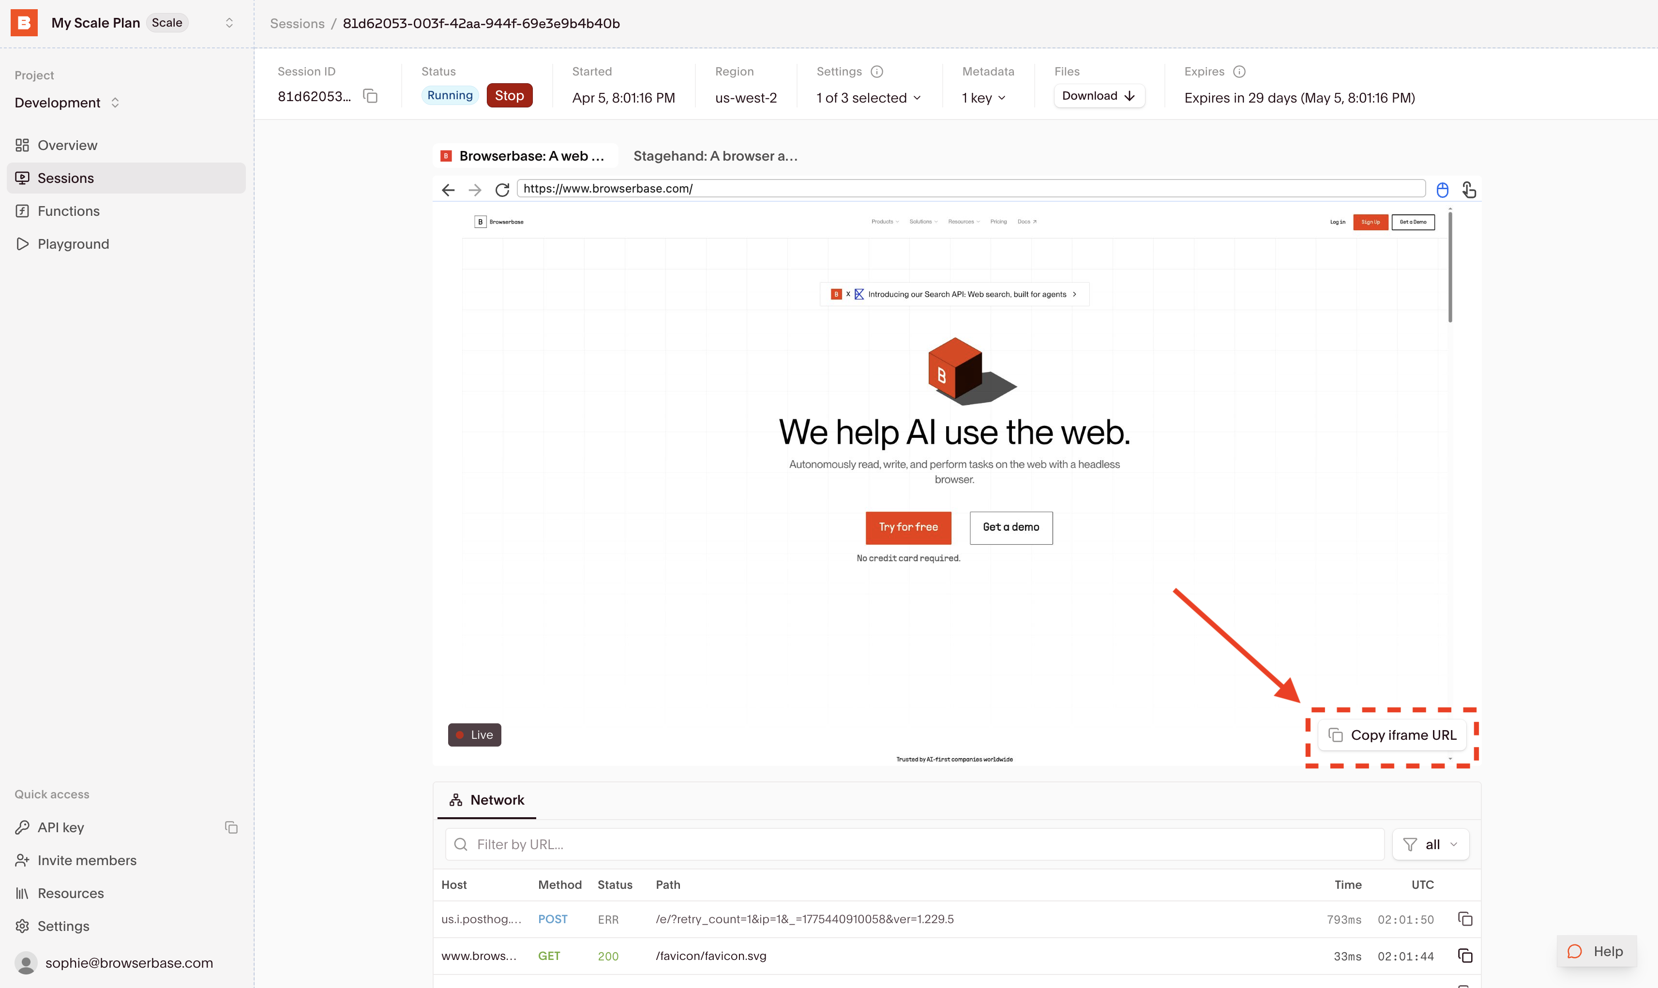Open the 1 key metadata dropdown
The height and width of the screenshot is (988, 1658).
point(983,98)
